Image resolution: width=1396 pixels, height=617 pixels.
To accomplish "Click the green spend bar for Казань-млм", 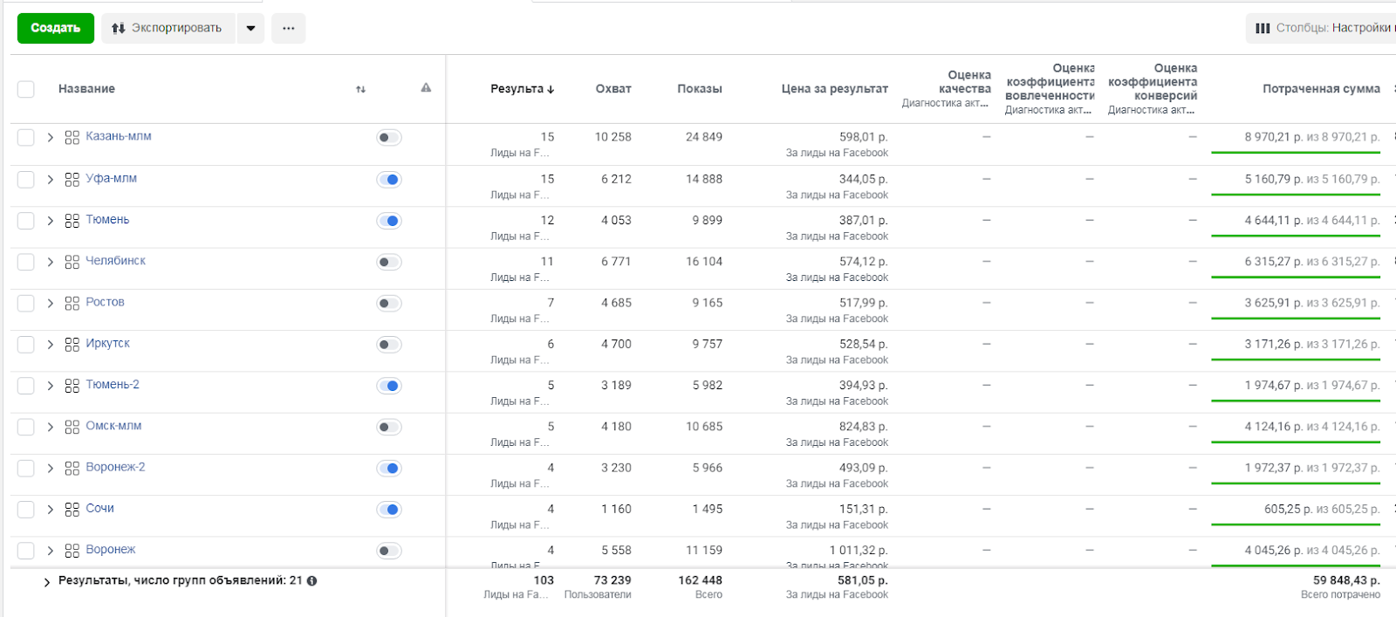I will 1295,154.
